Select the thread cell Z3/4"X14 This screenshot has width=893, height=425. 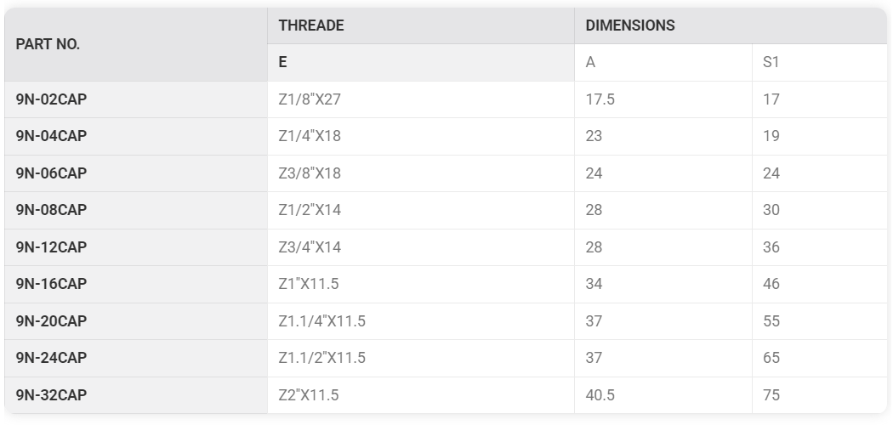(x=421, y=247)
